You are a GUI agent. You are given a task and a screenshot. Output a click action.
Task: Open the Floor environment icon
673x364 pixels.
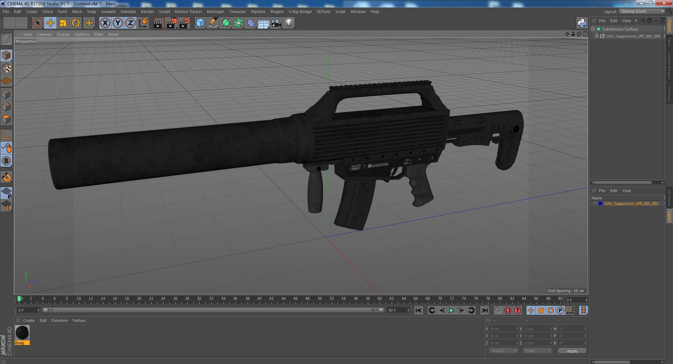point(264,23)
